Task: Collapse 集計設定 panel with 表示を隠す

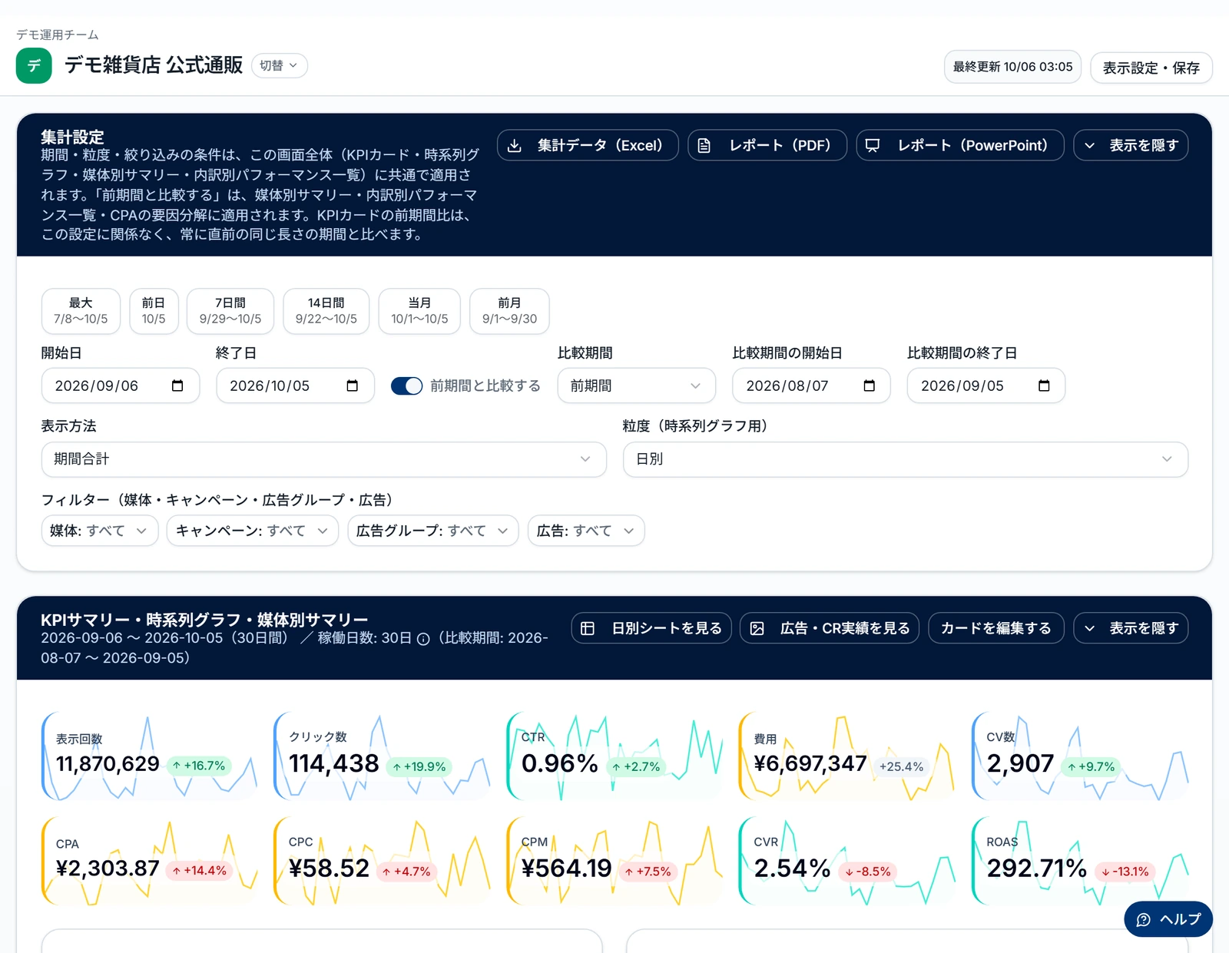Action: click(x=1131, y=145)
